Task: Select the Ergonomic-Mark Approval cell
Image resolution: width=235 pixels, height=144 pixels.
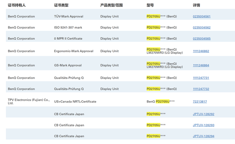Action: pos(74,51)
